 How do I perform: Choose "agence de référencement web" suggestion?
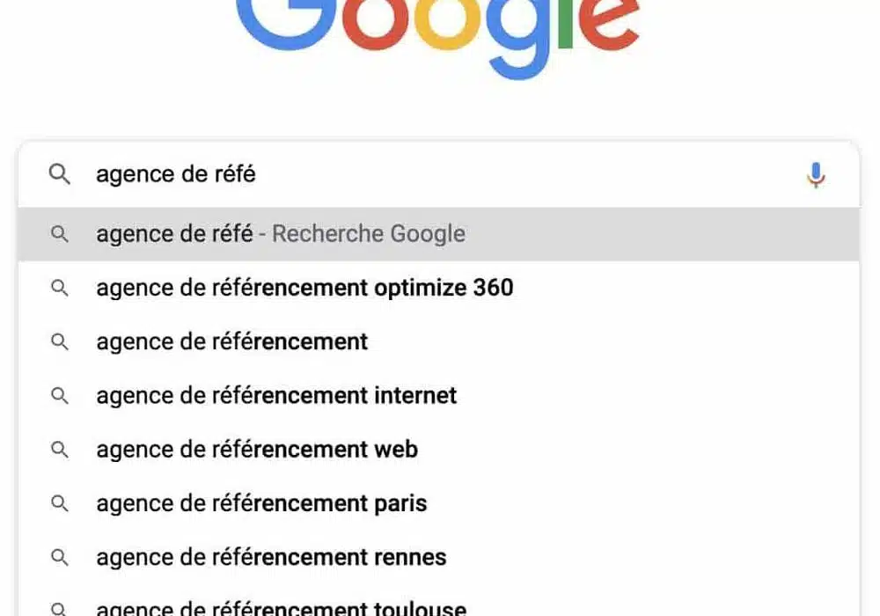coord(257,450)
